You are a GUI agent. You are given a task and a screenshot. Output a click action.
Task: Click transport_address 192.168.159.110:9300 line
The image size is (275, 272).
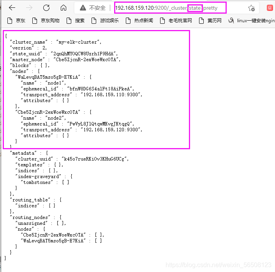point(81,95)
